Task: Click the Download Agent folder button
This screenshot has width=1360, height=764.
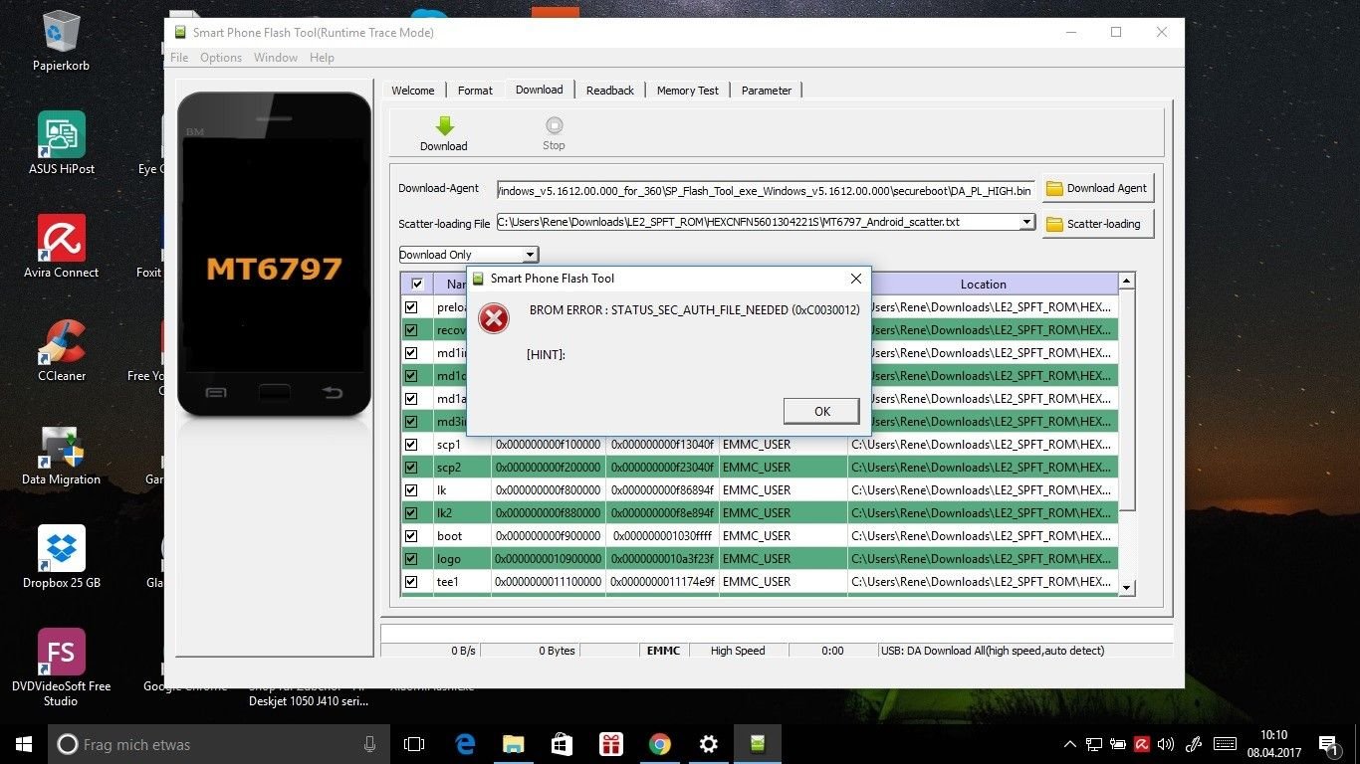Action: [x=1097, y=188]
